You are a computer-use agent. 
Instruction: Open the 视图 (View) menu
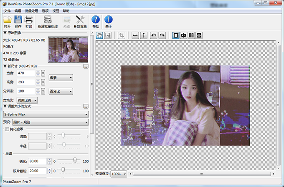pyautogui.click(x=56, y=10)
